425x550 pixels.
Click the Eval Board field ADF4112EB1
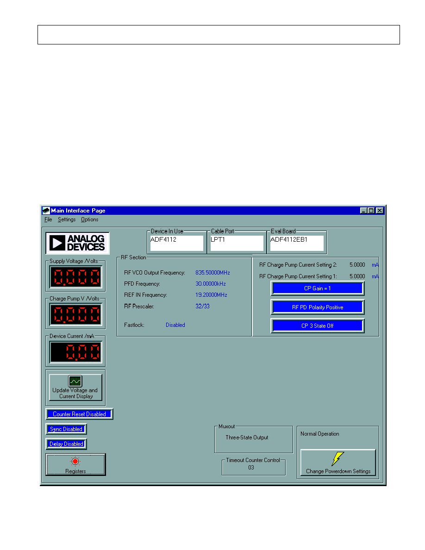(297, 243)
